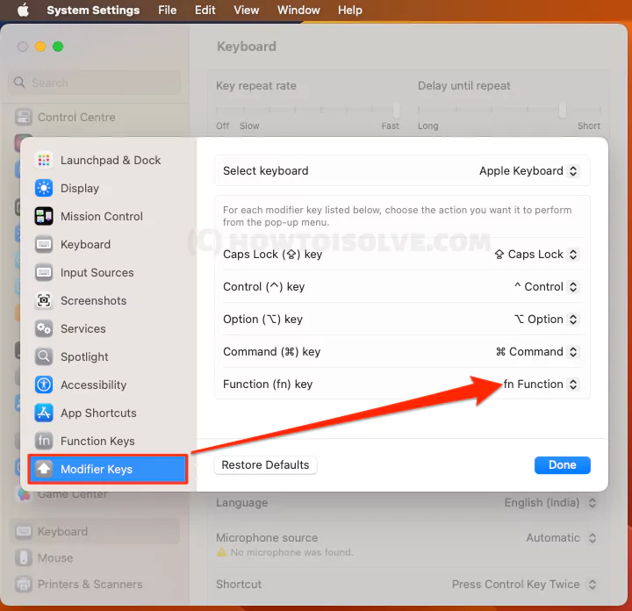Open the Edit menu

(x=205, y=10)
